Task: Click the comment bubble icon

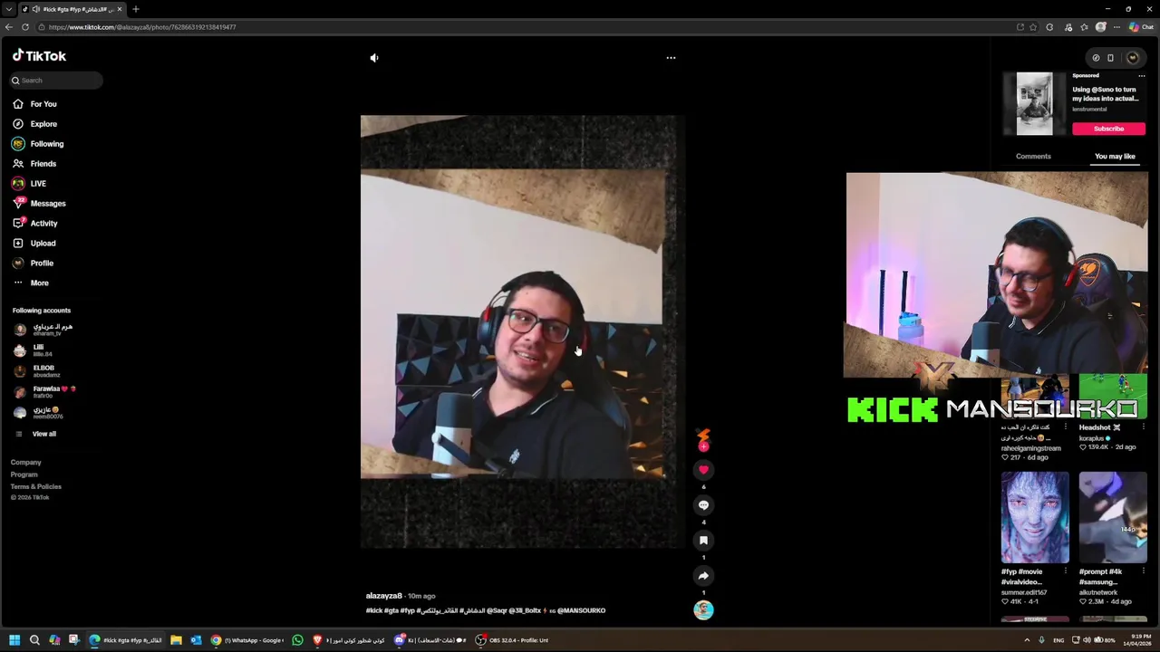Action: (703, 505)
